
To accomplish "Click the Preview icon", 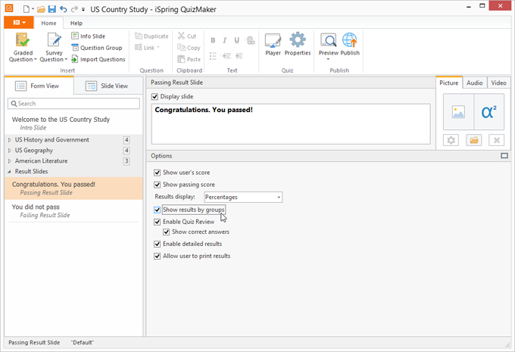I will [x=329, y=40].
